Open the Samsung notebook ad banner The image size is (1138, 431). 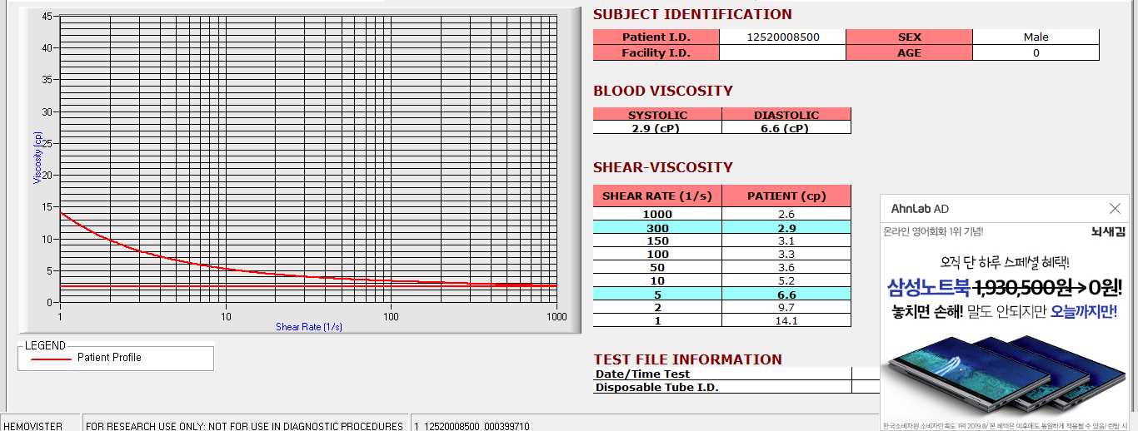[x=1005, y=328]
